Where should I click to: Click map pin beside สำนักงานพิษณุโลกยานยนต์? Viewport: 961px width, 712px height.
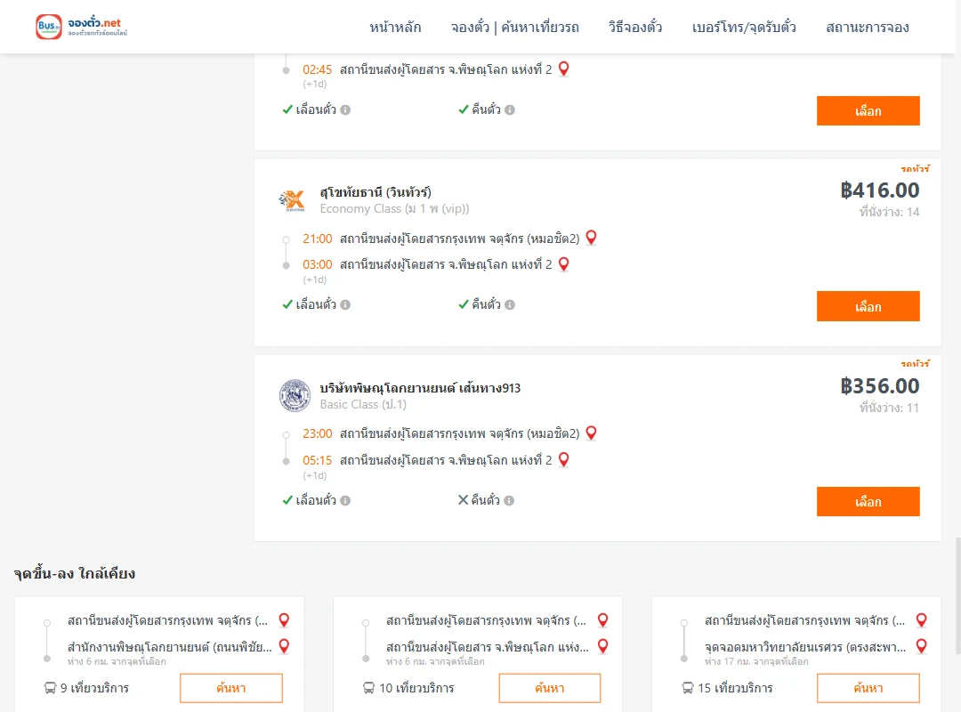[x=285, y=646]
